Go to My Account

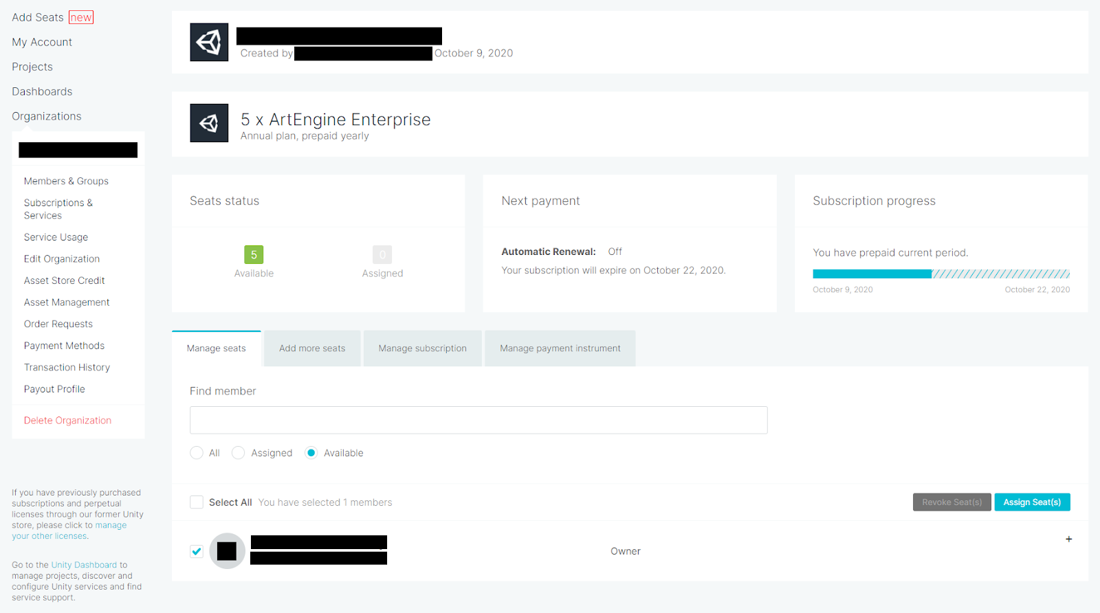coord(42,42)
